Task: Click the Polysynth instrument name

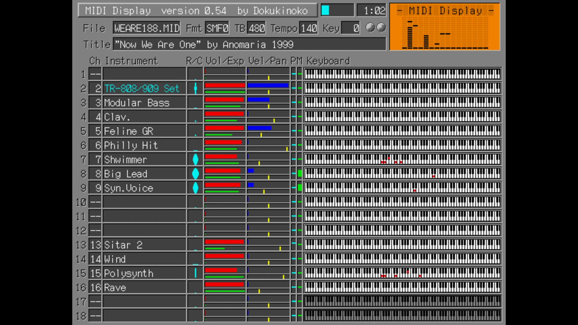Action: [x=129, y=273]
